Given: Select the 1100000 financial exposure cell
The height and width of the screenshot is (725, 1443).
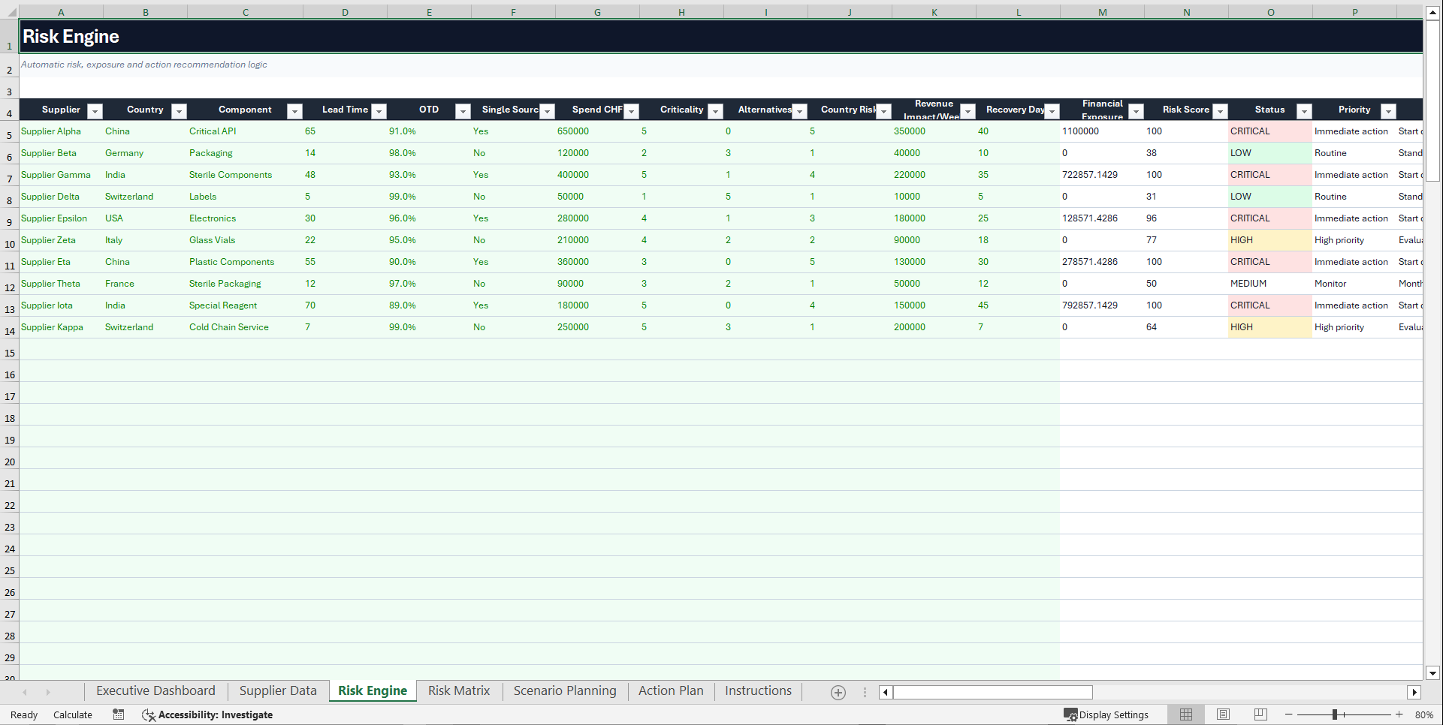Looking at the screenshot, I should click(x=1102, y=131).
